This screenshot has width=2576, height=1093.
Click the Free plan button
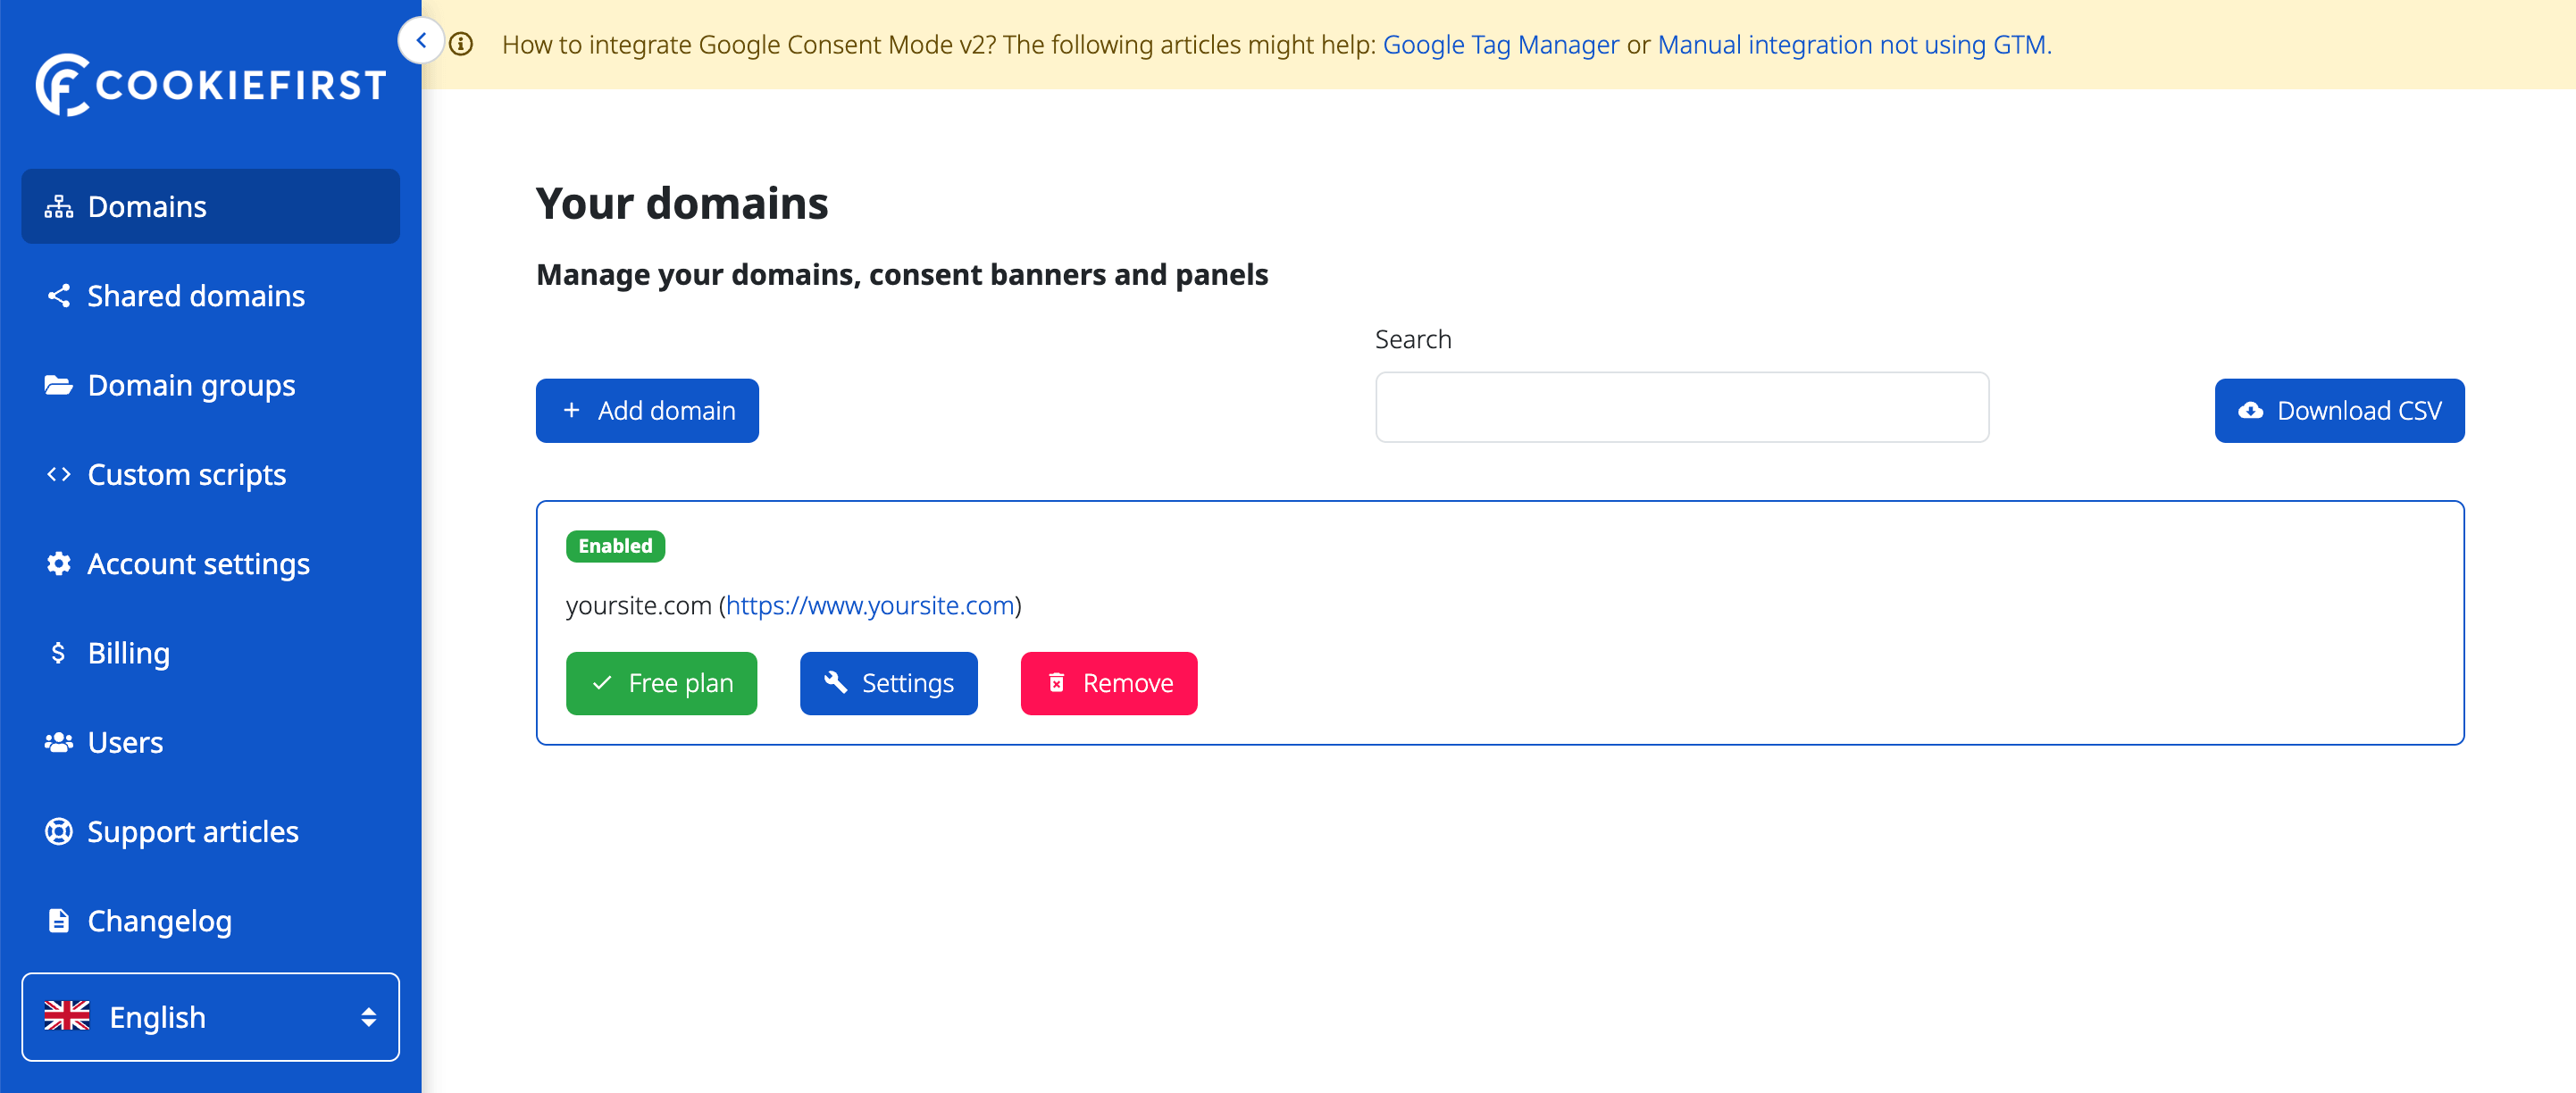click(x=661, y=683)
